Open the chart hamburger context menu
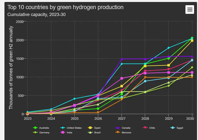Screen dimensions: 198x140 point(190,9)
